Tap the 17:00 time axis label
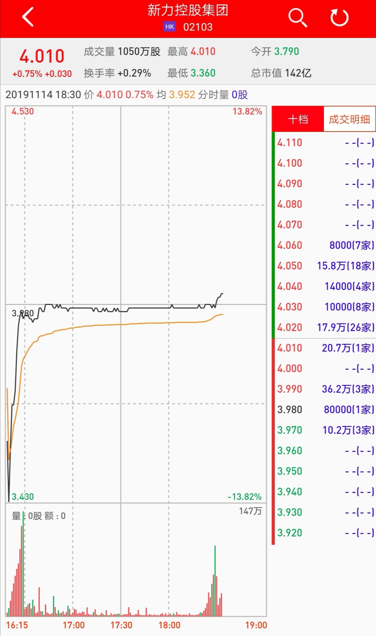This screenshot has width=376, height=636. tap(73, 625)
